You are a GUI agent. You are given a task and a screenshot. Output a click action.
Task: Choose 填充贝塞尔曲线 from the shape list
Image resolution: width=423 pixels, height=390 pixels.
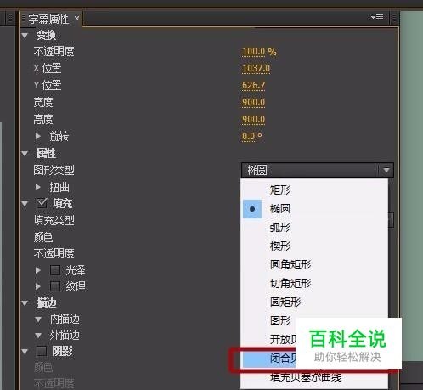pos(314,377)
